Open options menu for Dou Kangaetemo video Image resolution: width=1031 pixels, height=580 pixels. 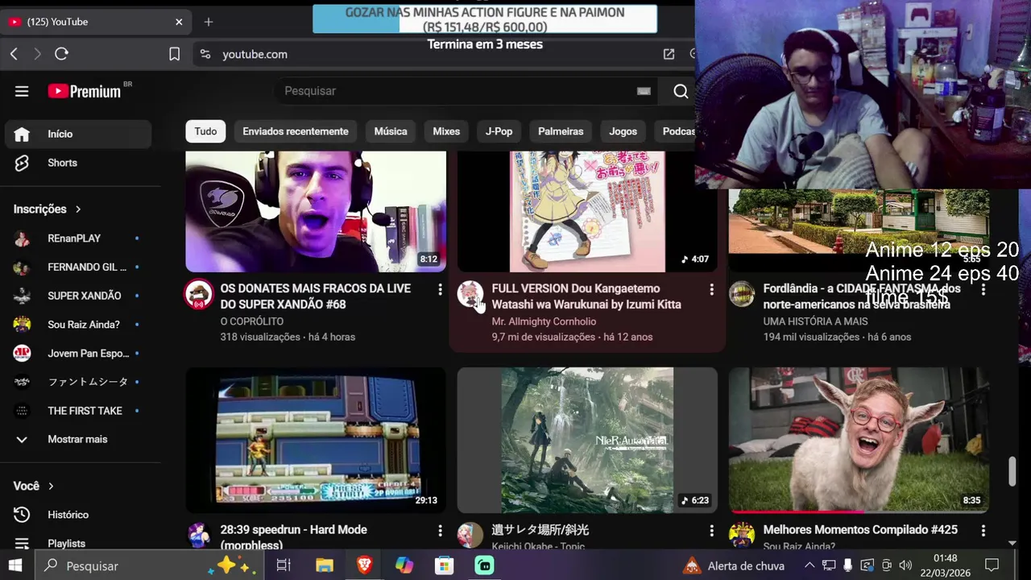(711, 289)
